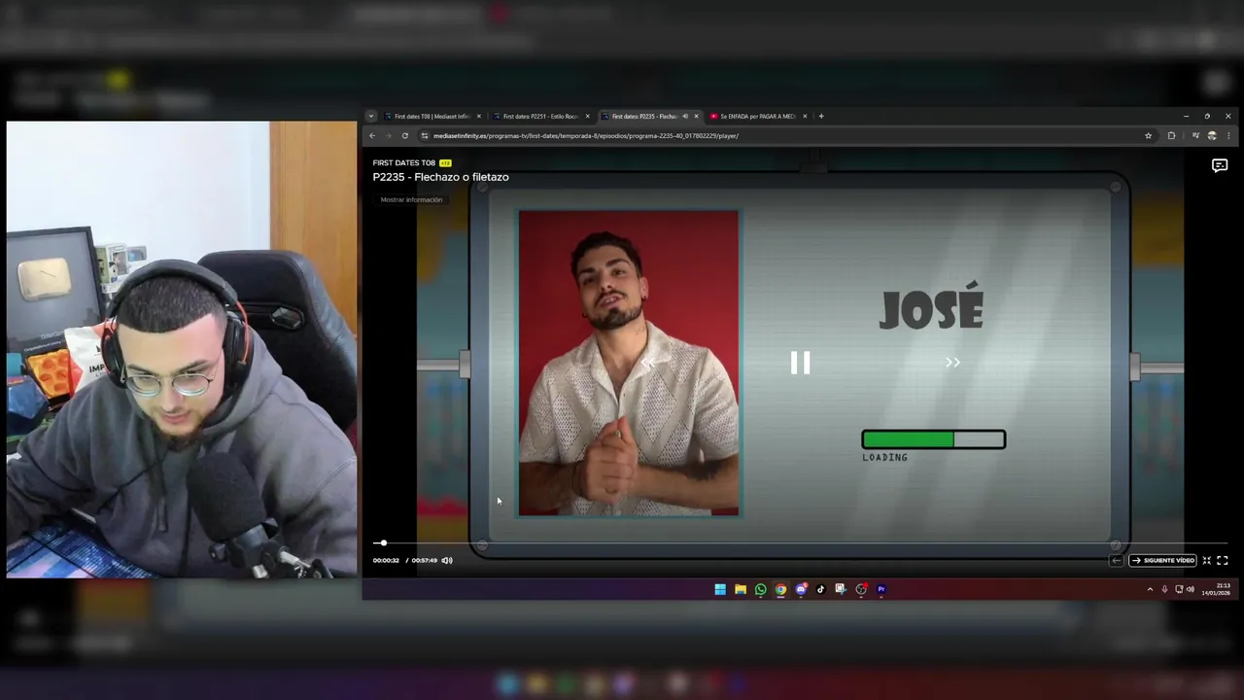Screen dimensions: 1244x700
Task: Click the shrink/expand view icon next to fullscreen
Action: pos(1207,560)
